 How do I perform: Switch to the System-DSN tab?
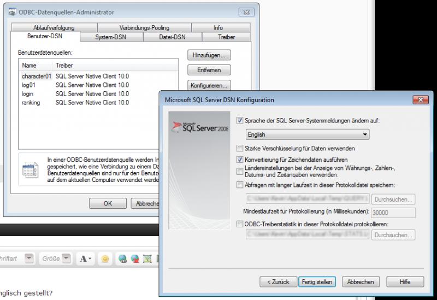pos(111,37)
